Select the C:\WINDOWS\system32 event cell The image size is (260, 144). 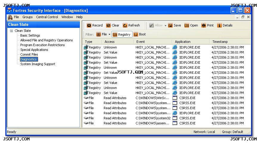click(x=153, y=118)
